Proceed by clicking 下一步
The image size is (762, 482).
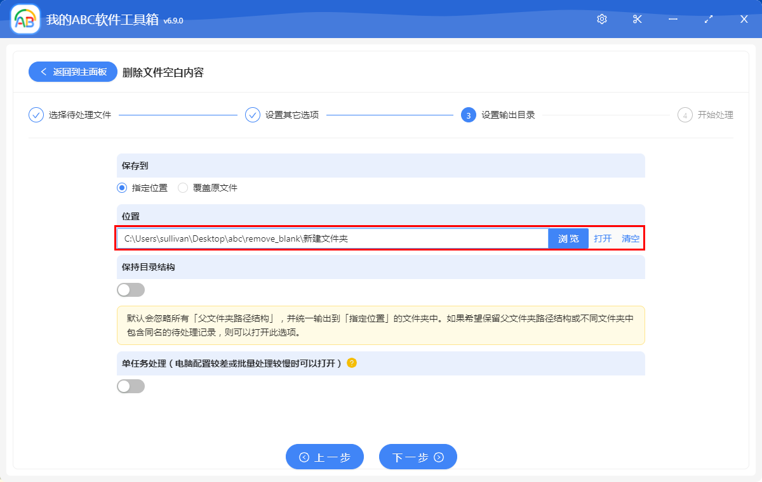click(x=418, y=457)
